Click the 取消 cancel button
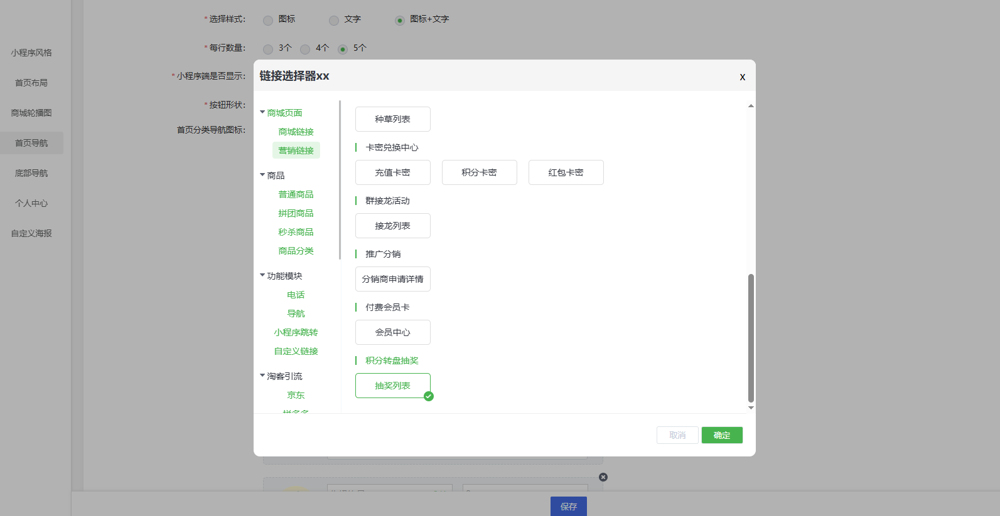 pos(677,435)
